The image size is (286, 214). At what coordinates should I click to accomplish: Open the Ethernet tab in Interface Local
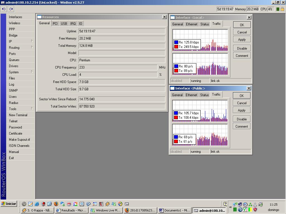click(x=192, y=24)
